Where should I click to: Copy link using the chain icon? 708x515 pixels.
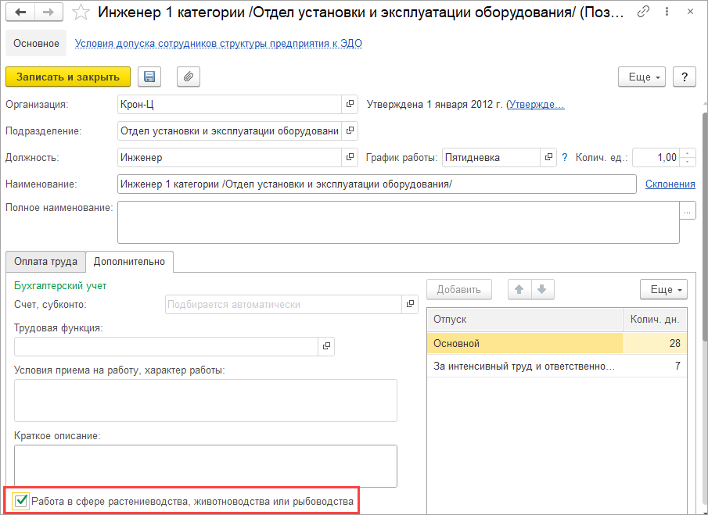coord(644,12)
